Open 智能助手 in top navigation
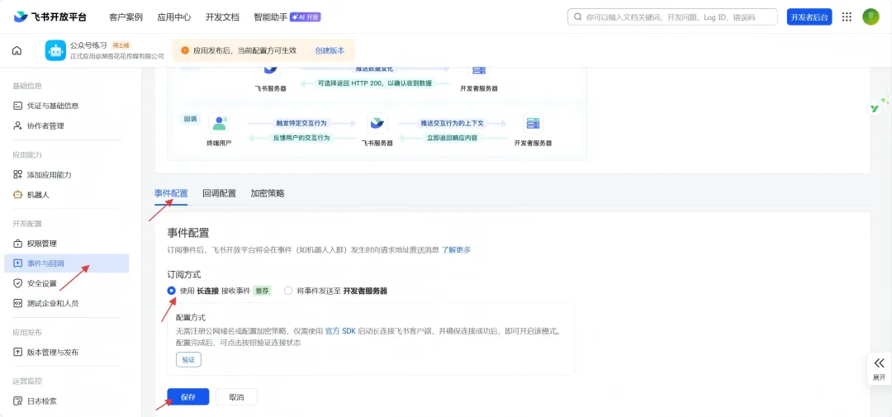 270,17
